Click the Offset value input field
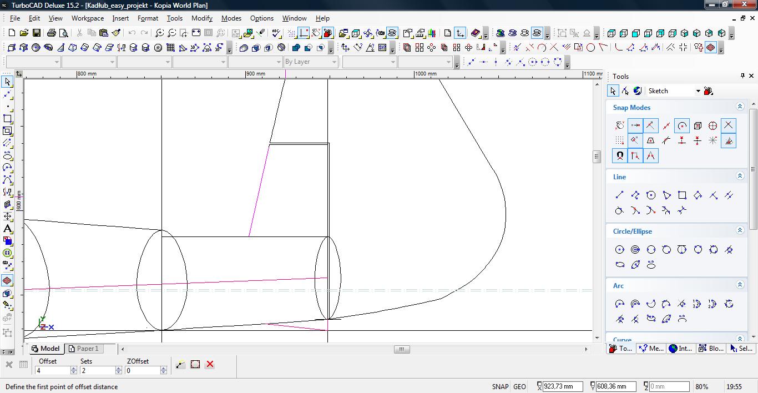 (x=53, y=370)
